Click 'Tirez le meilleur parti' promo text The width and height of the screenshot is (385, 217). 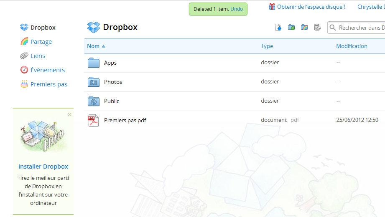(x=43, y=178)
